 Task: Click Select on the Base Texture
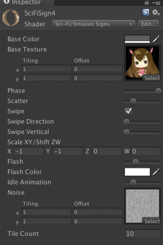[x=152, y=78]
